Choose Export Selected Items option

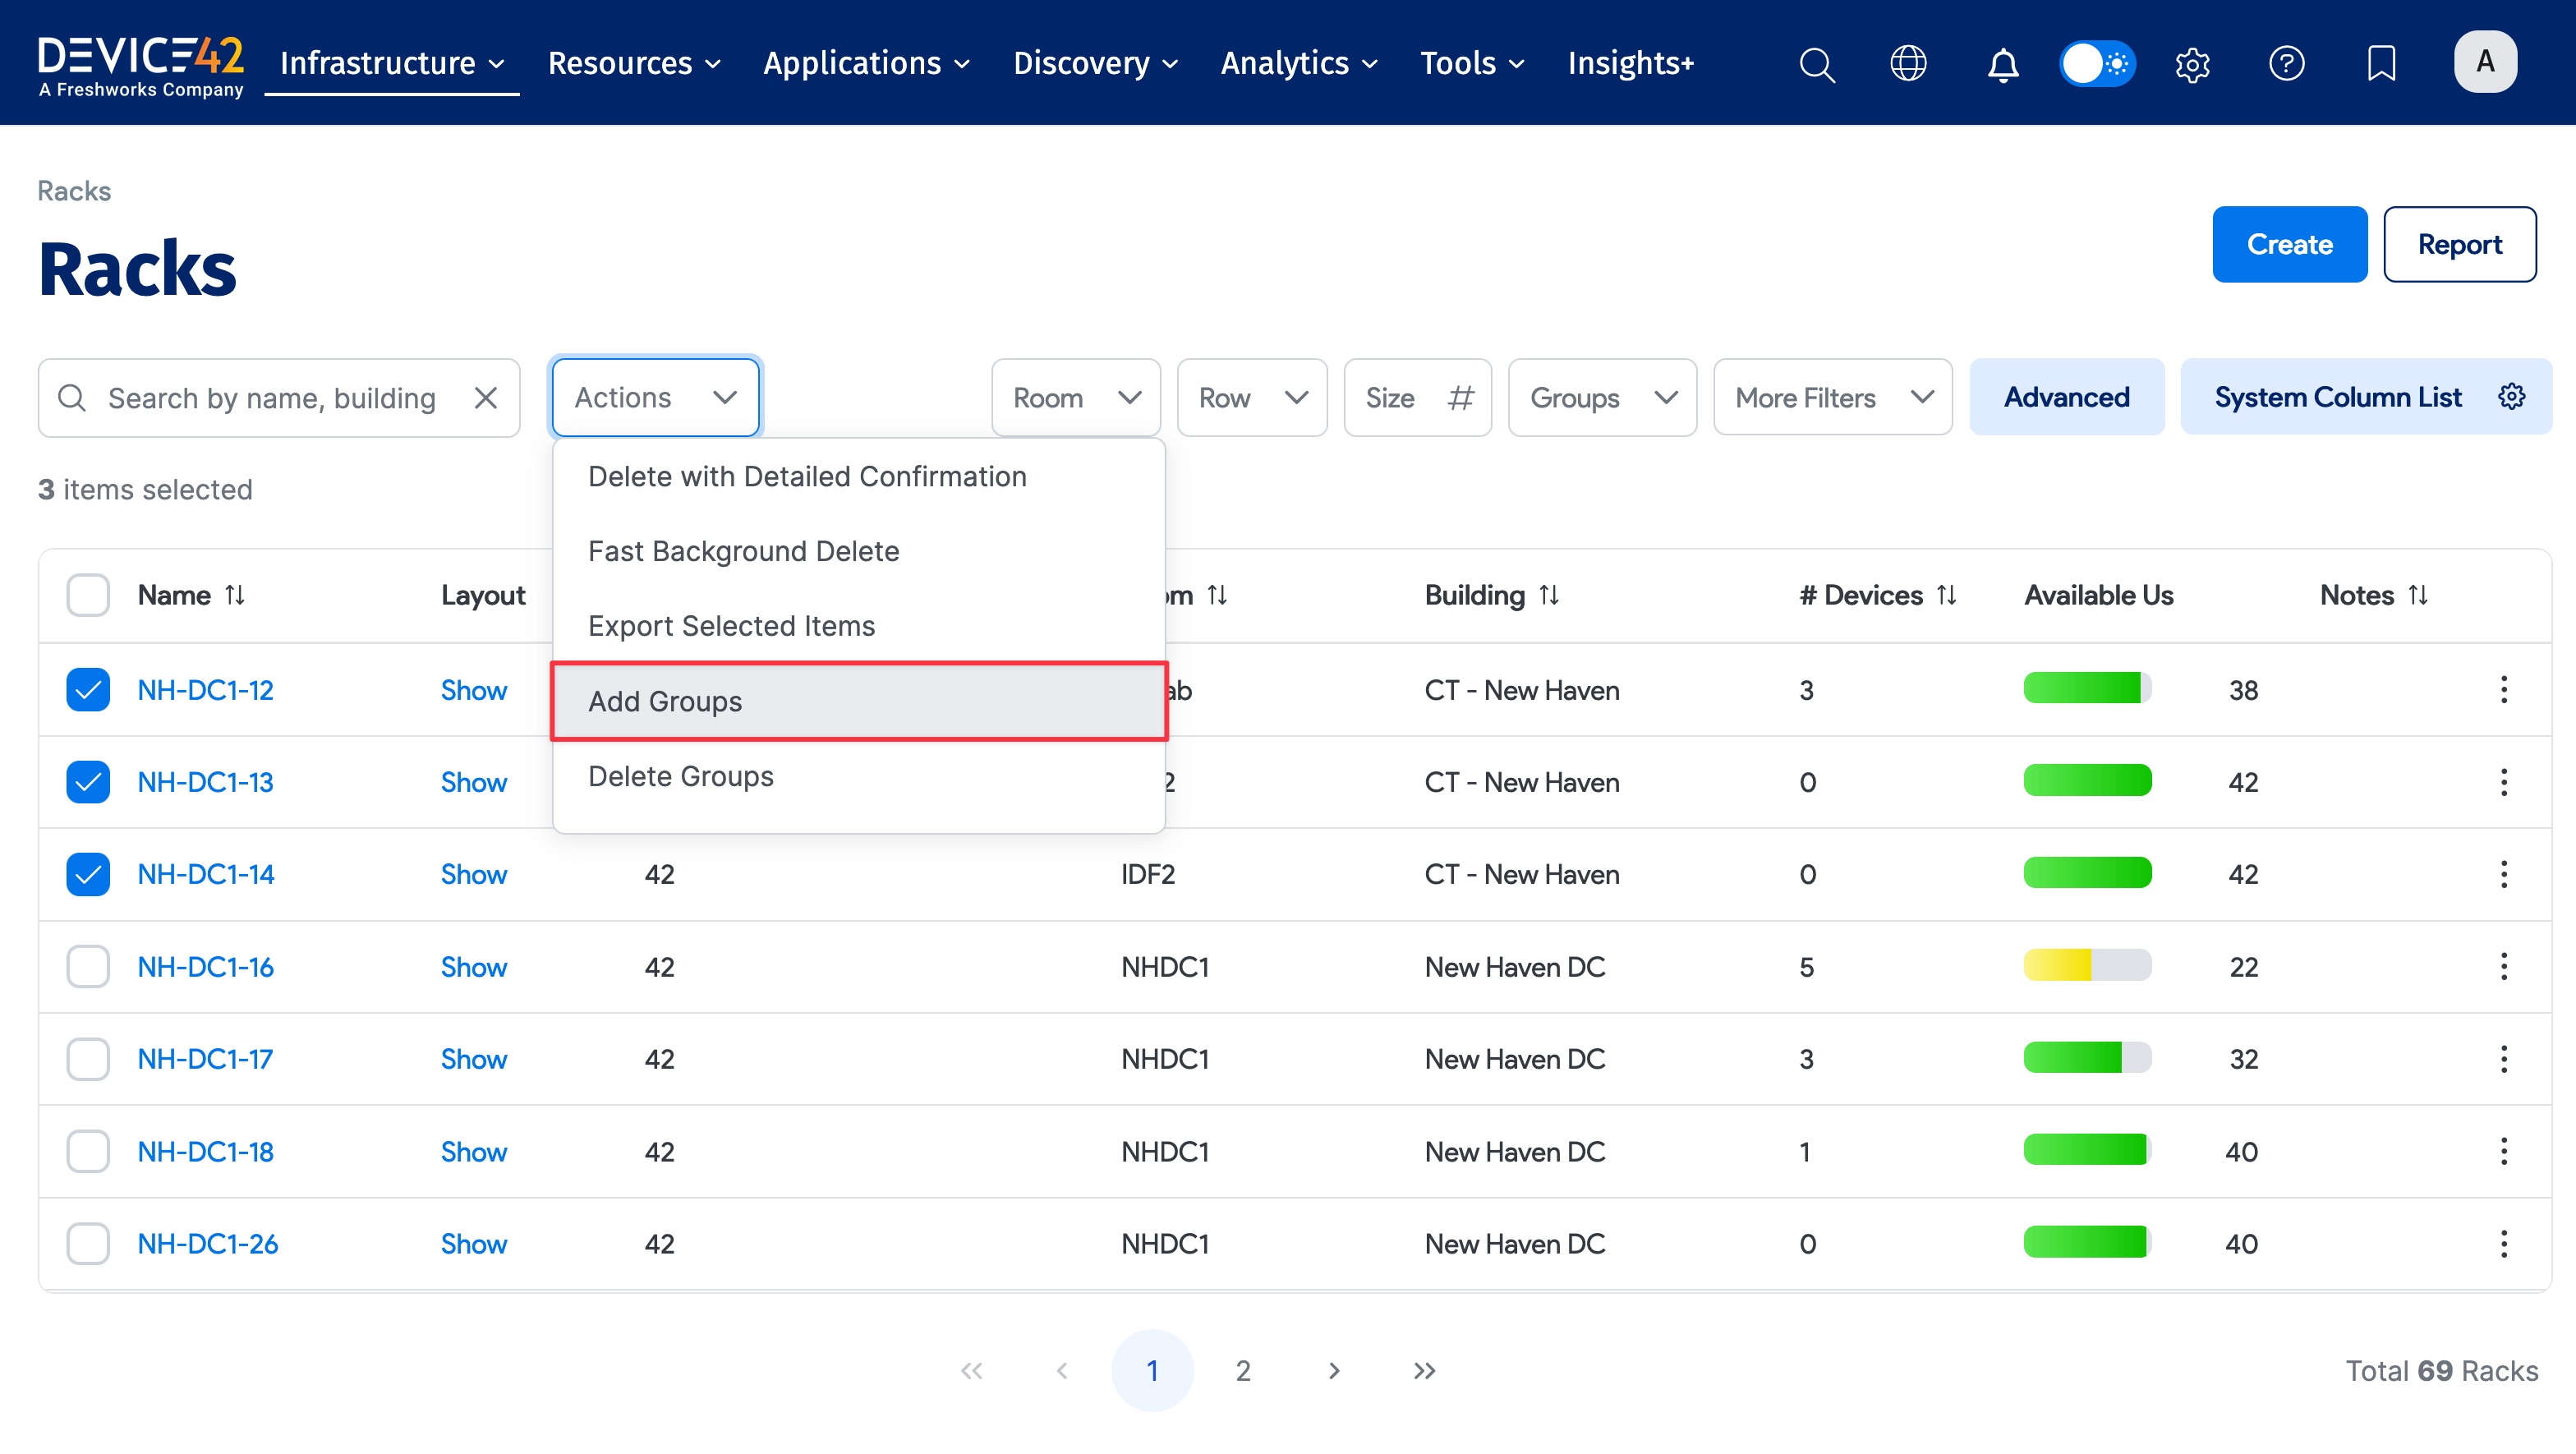click(731, 626)
